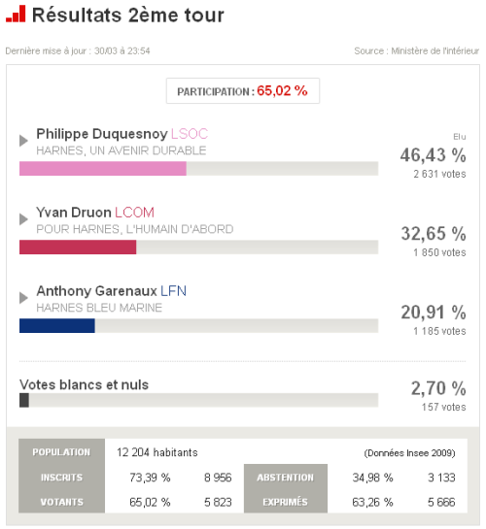This screenshot has width=486, height=529.
Task: Click the LFN party label
Action: tap(173, 291)
